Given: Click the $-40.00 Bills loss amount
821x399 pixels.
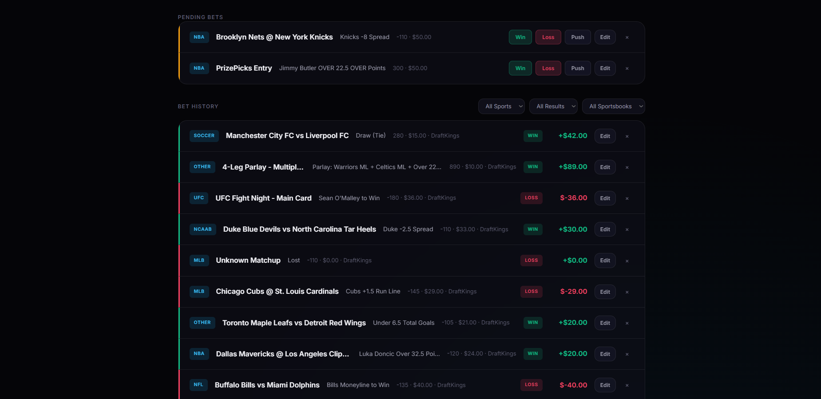Looking at the screenshot, I should click(573, 385).
